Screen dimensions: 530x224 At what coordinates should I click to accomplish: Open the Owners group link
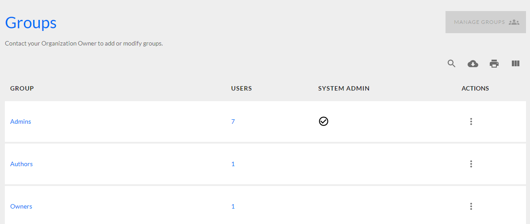[x=21, y=206]
